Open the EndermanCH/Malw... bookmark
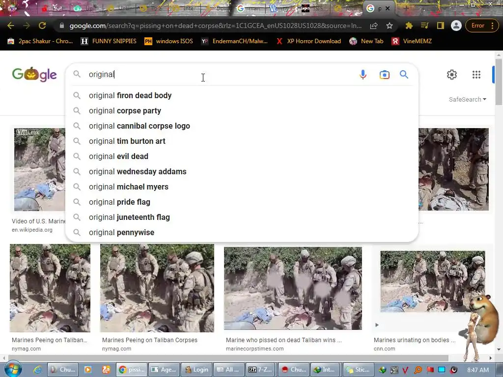Image resolution: width=503 pixels, height=377 pixels. pyautogui.click(x=234, y=41)
